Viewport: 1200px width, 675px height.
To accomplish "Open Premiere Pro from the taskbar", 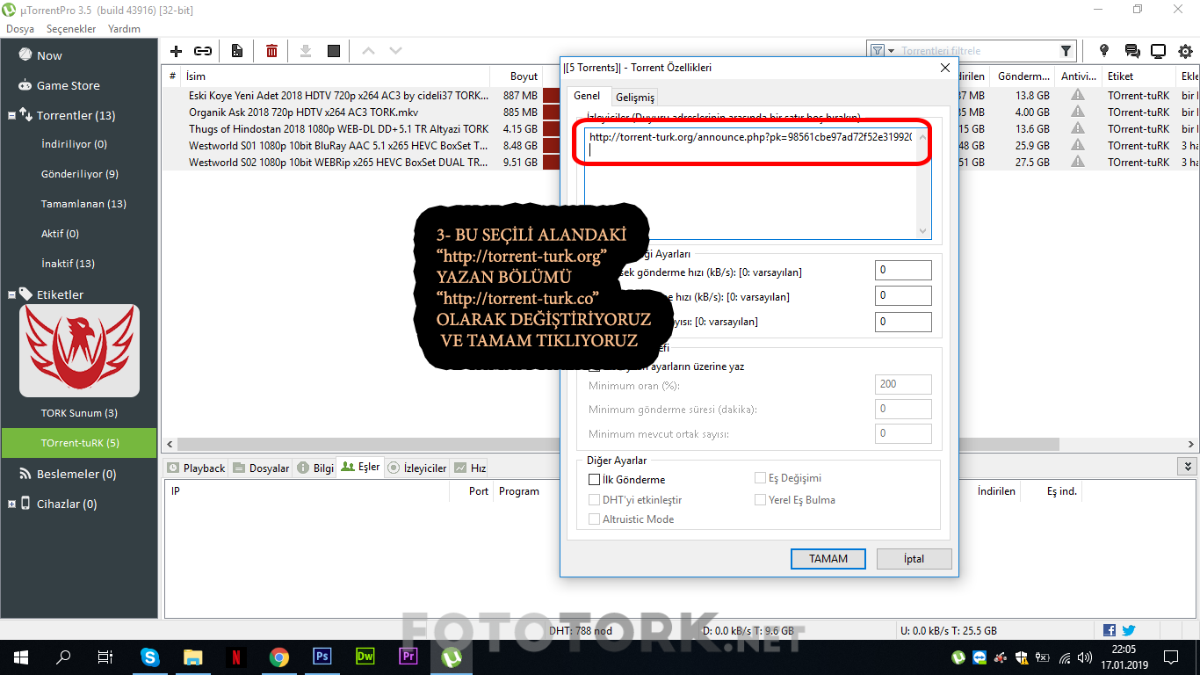I will (x=408, y=657).
